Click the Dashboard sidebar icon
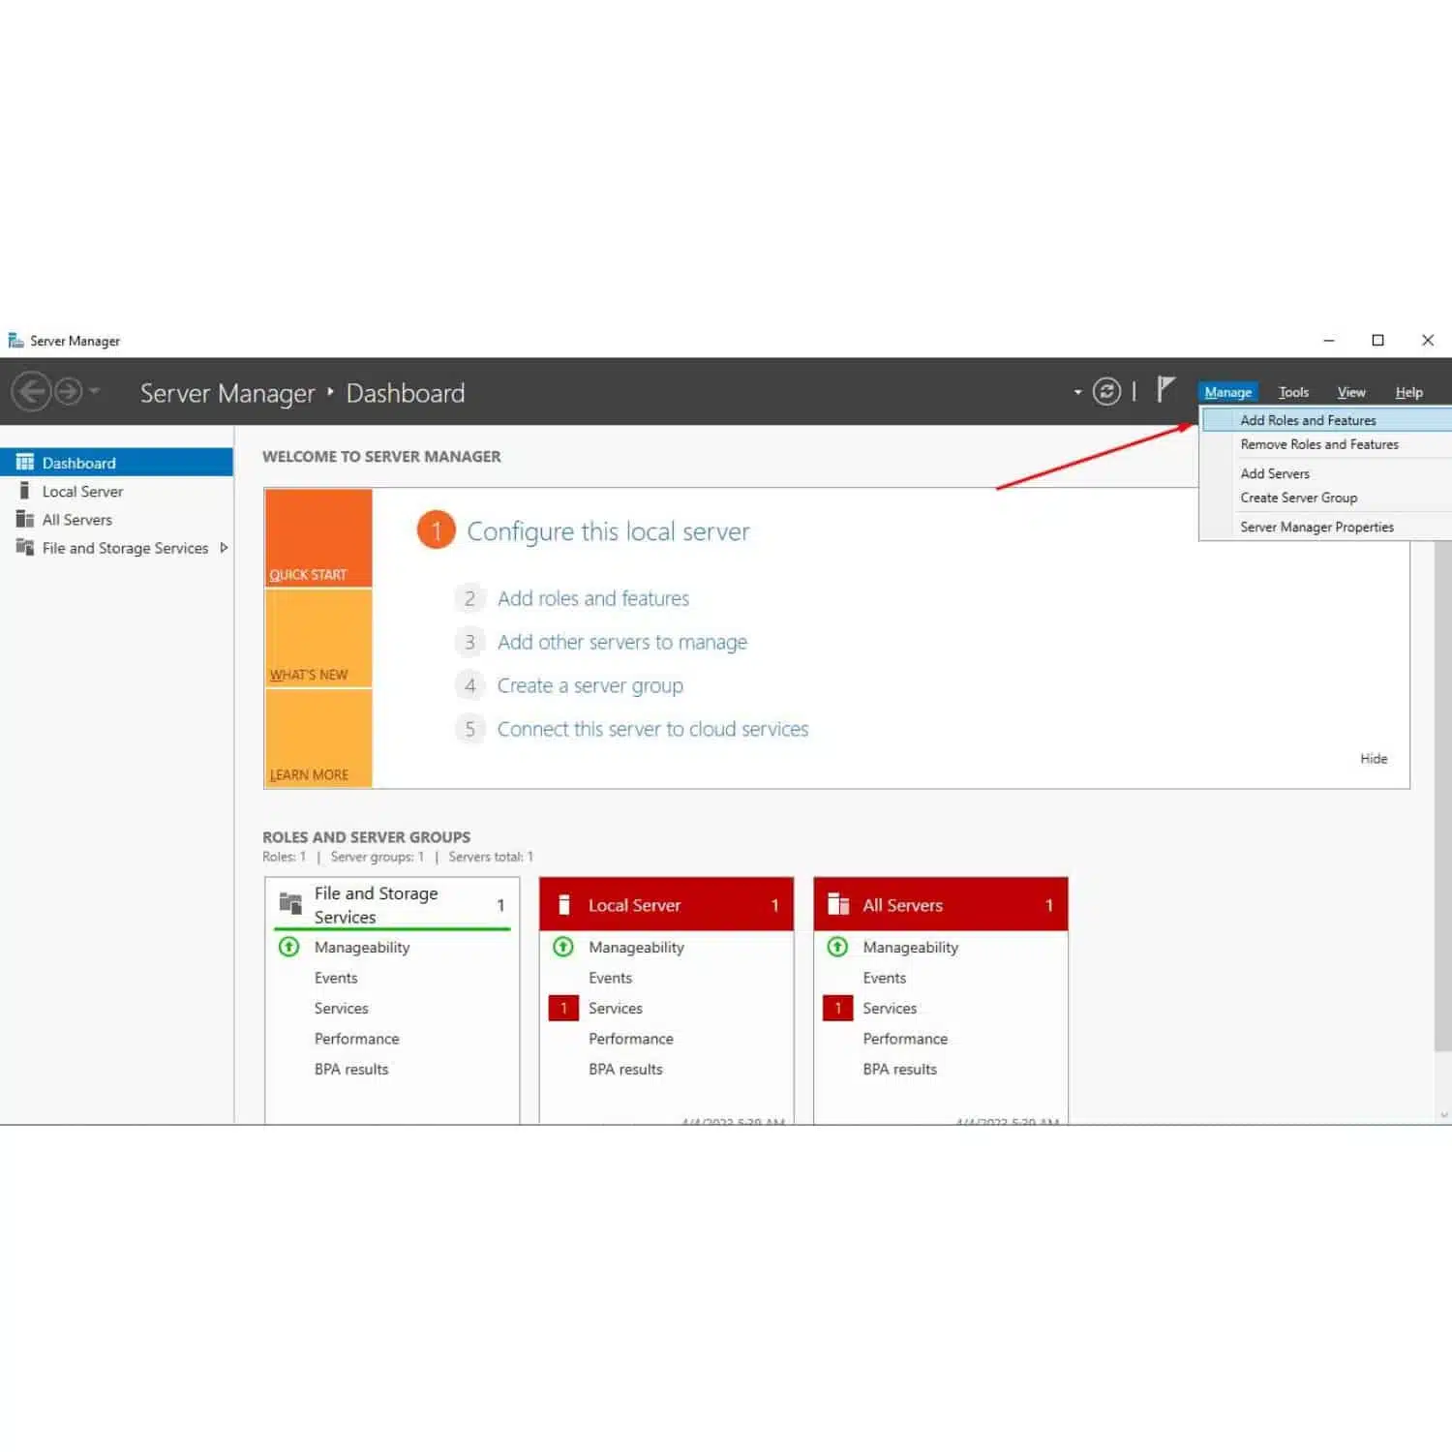1452x1452 pixels. point(25,463)
